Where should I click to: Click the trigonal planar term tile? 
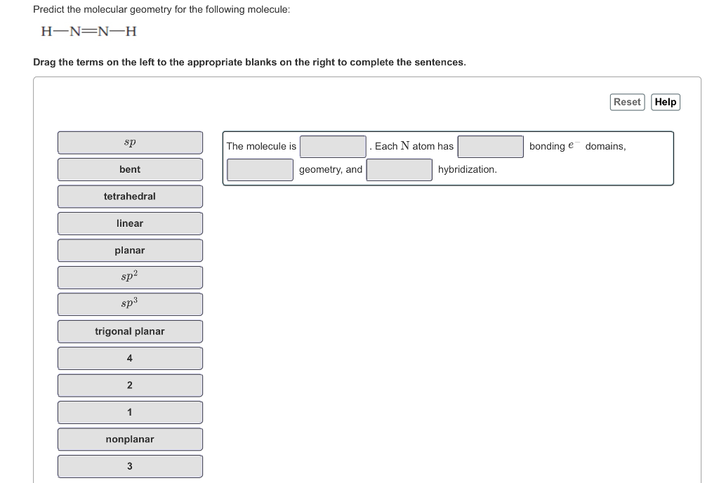[x=130, y=331]
